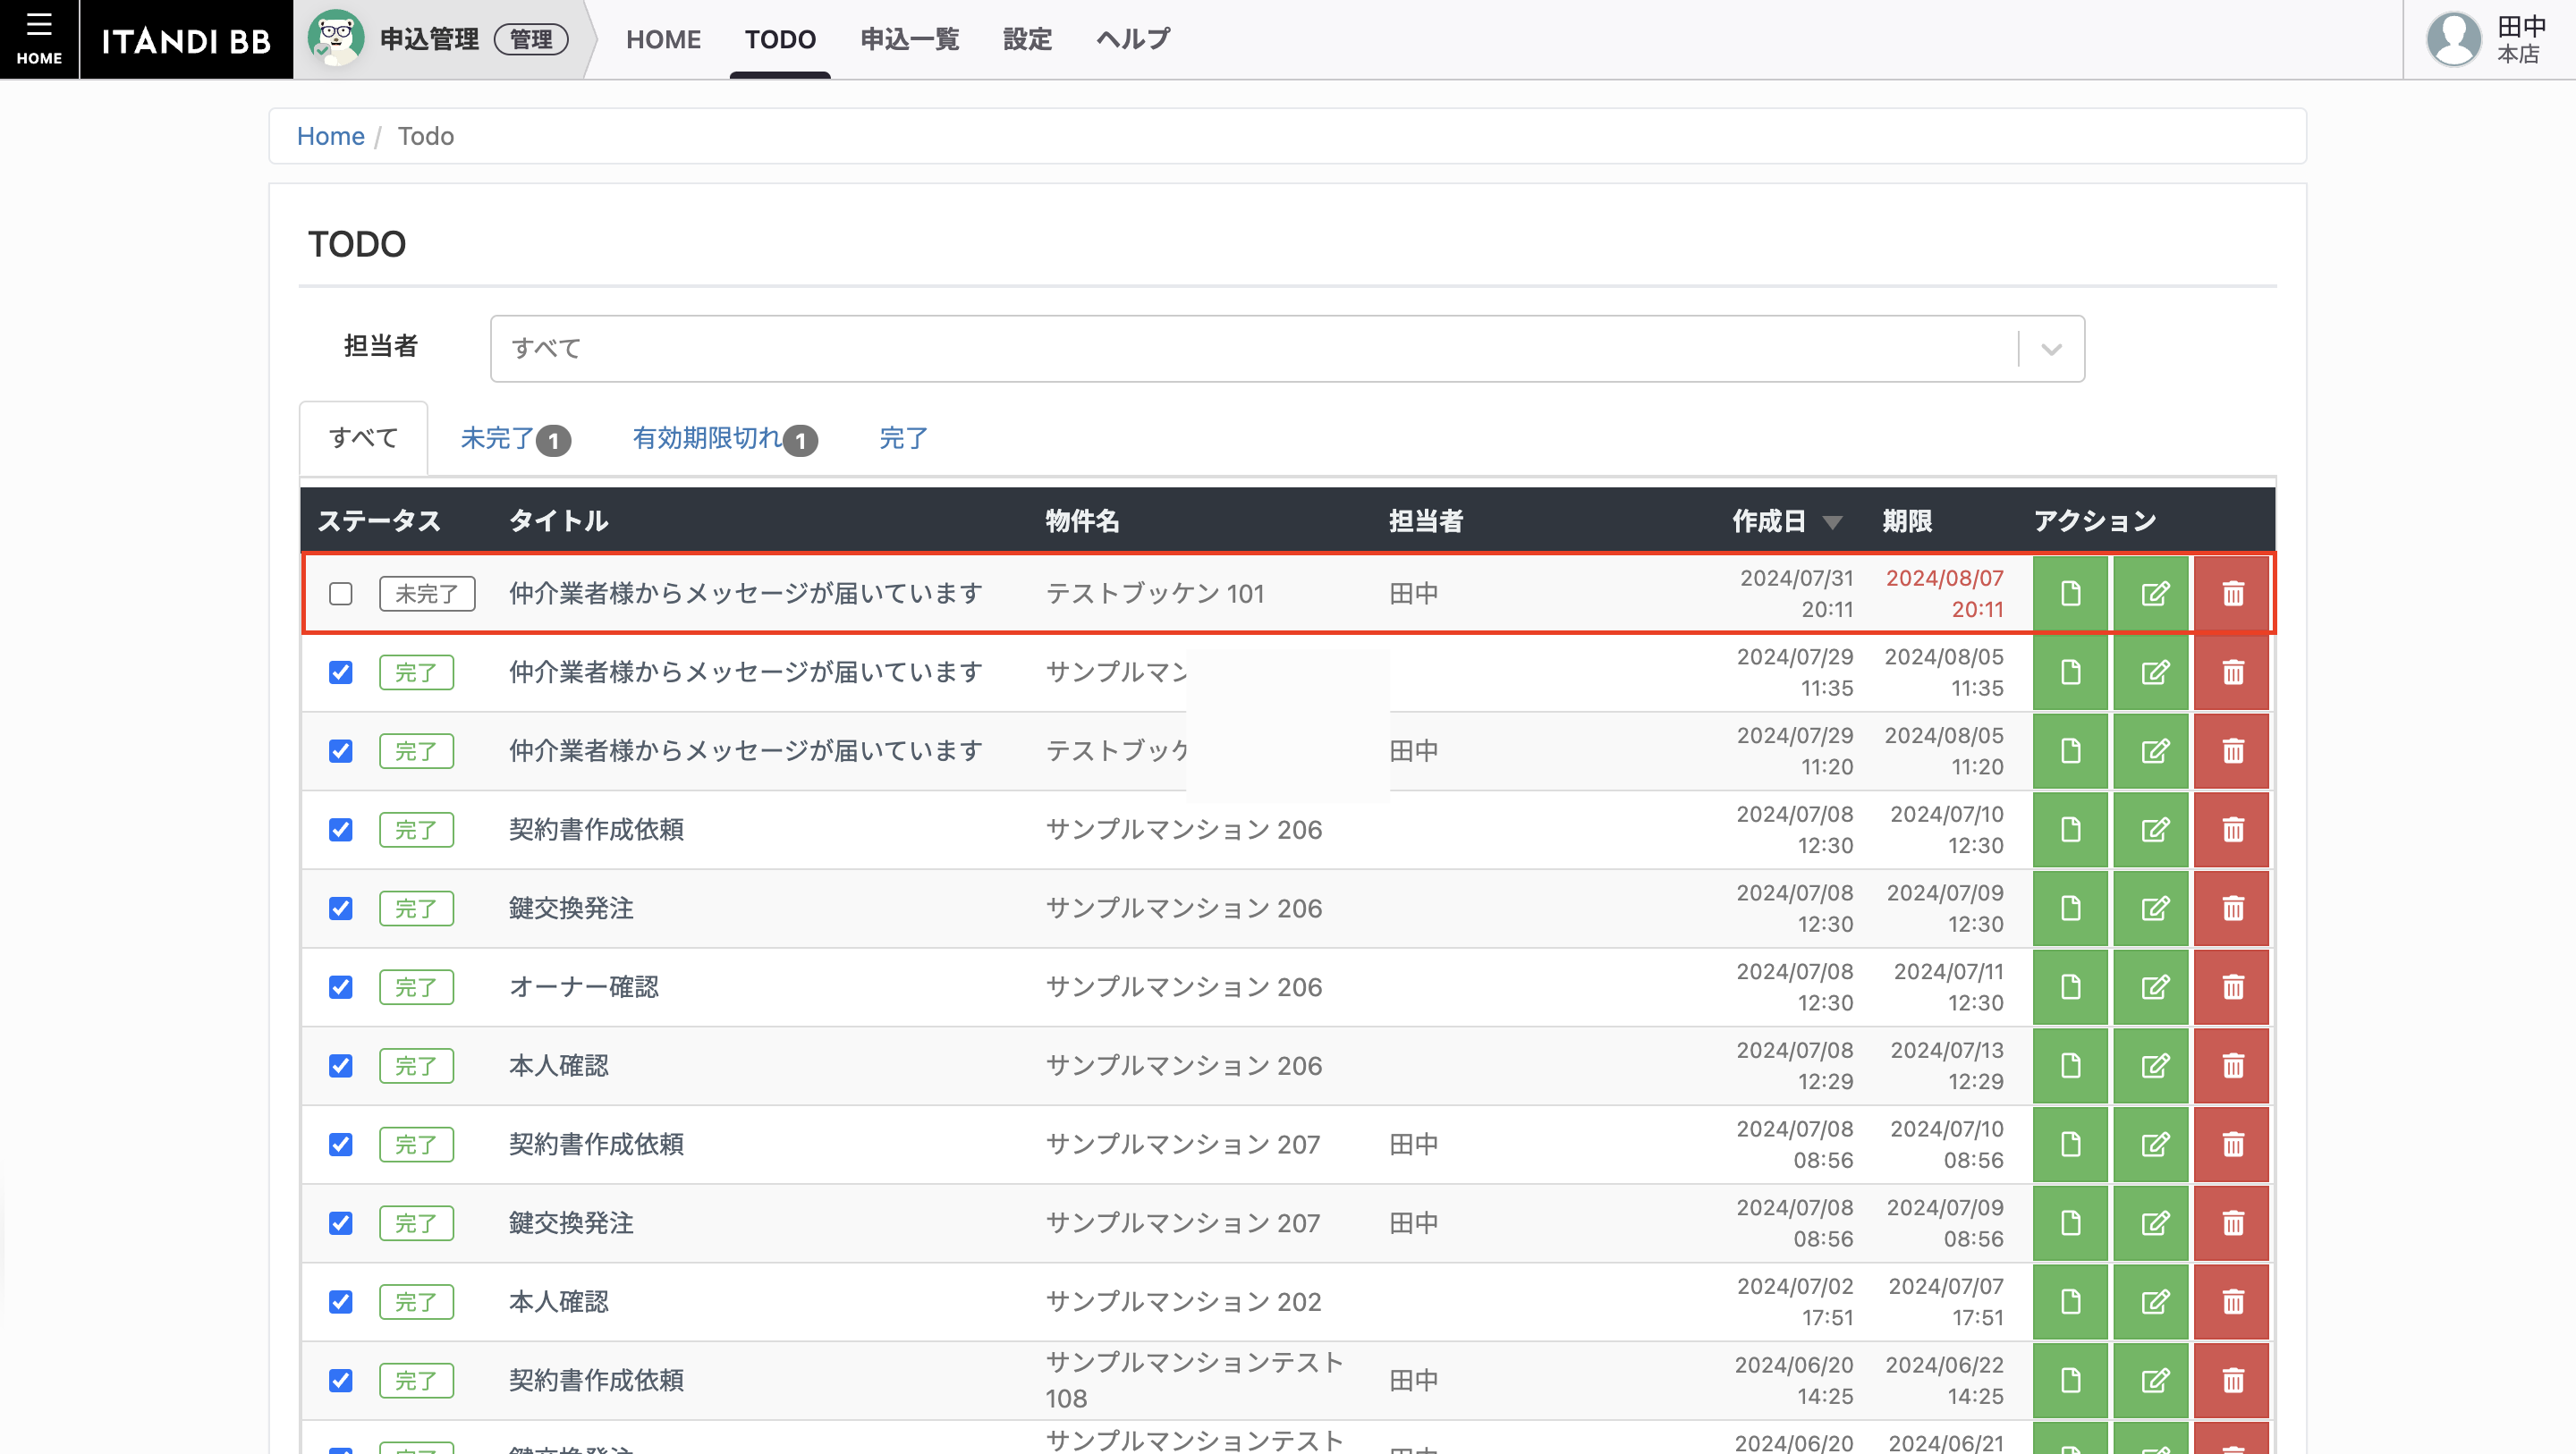Sort by 作成日 column arrow
Viewport: 2576px width, 1454px height.
click(x=1832, y=522)
